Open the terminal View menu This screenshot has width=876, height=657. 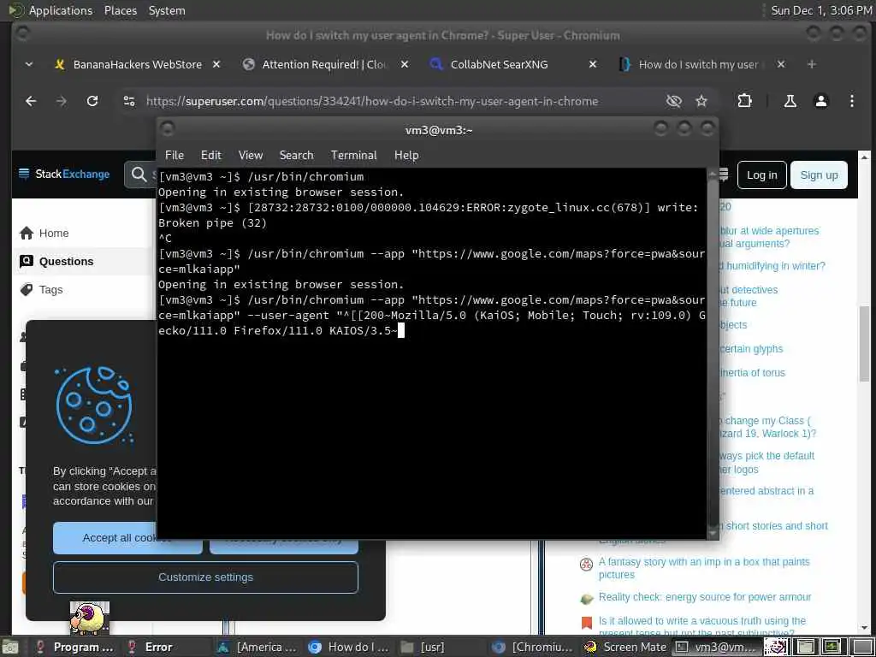pyautogui.click(x=251, y=156)
